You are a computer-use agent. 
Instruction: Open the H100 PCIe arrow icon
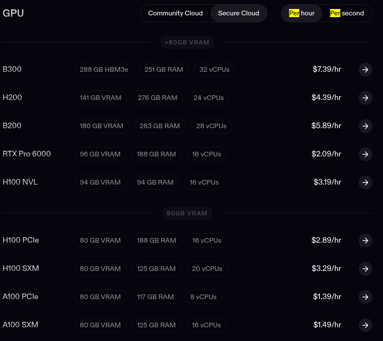[365, 241]
